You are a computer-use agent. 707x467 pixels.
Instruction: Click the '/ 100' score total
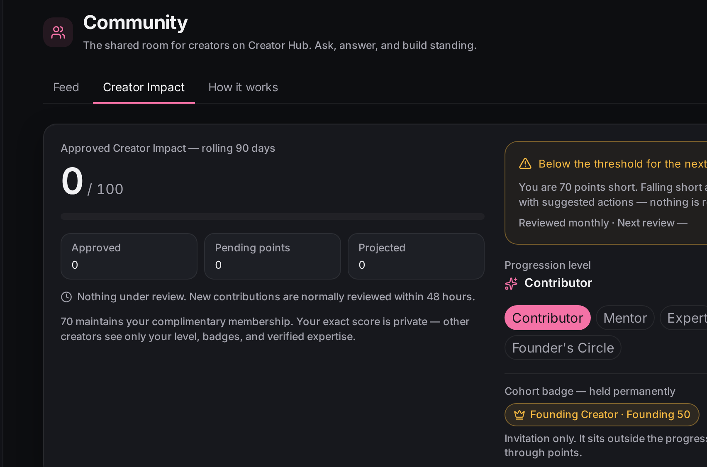click(x=105, y=189)
